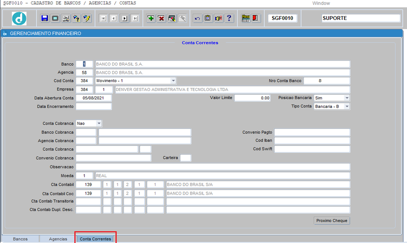Click the Valor Limite field
407x243 pixels.
click(x=252, y=98)
